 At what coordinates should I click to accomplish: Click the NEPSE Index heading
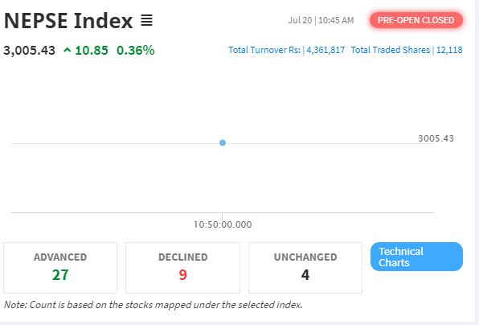click(68, 21)
